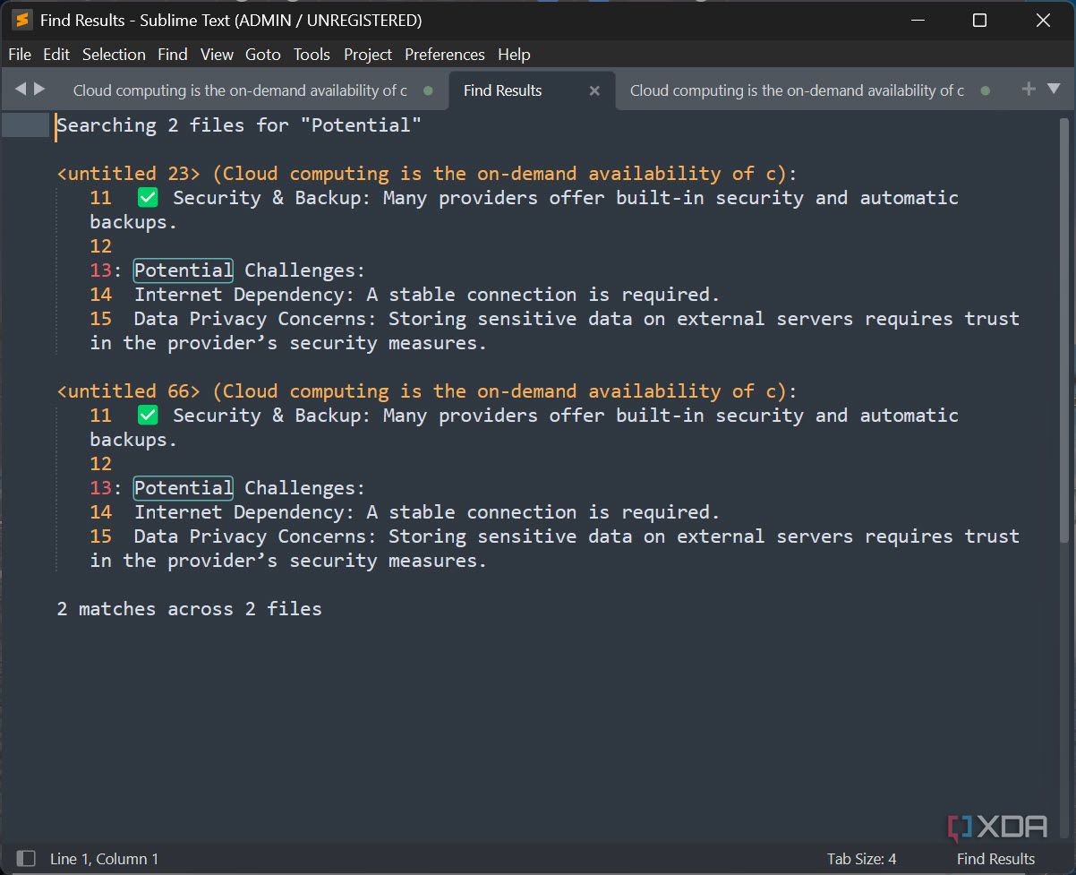Screen dimensions: 1076x875
Task: Minimize the Sublime Text window
Action: (x=917, y=20)
